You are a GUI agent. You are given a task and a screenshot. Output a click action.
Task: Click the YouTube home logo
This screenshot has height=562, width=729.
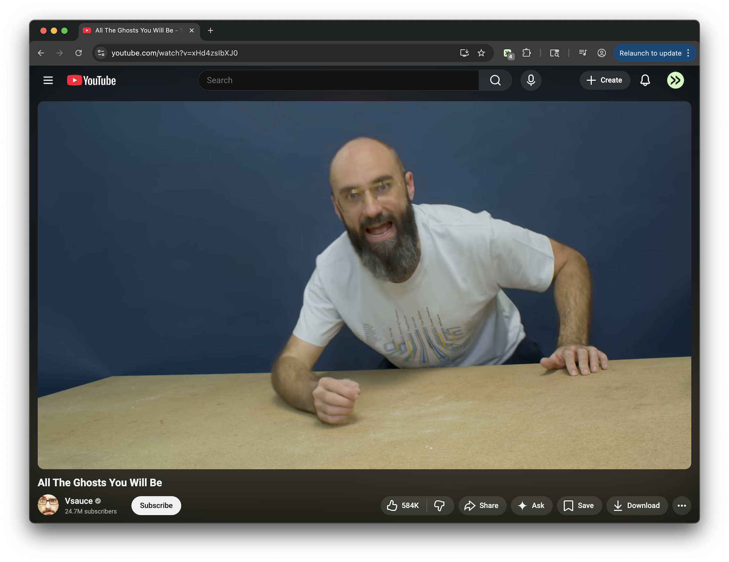91,80
